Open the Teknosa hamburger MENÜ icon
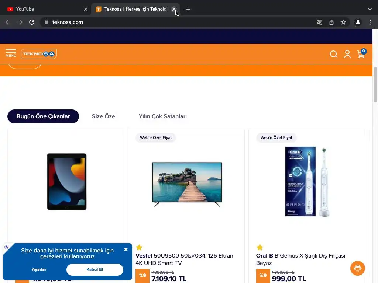 point(11,53)
